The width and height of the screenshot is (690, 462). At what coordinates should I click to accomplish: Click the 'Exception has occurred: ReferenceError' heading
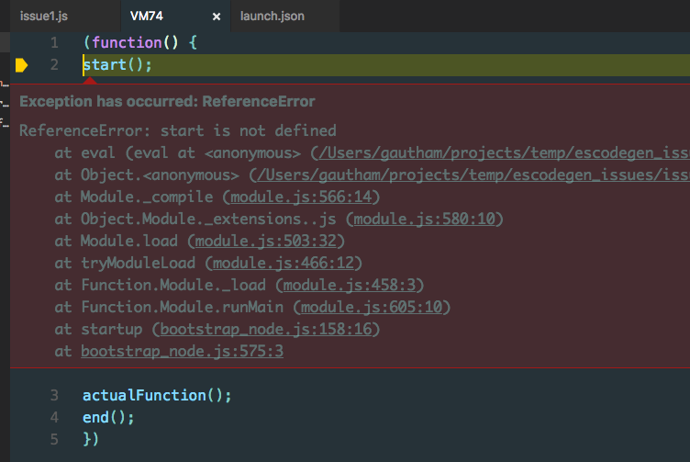tap(167, 102)
